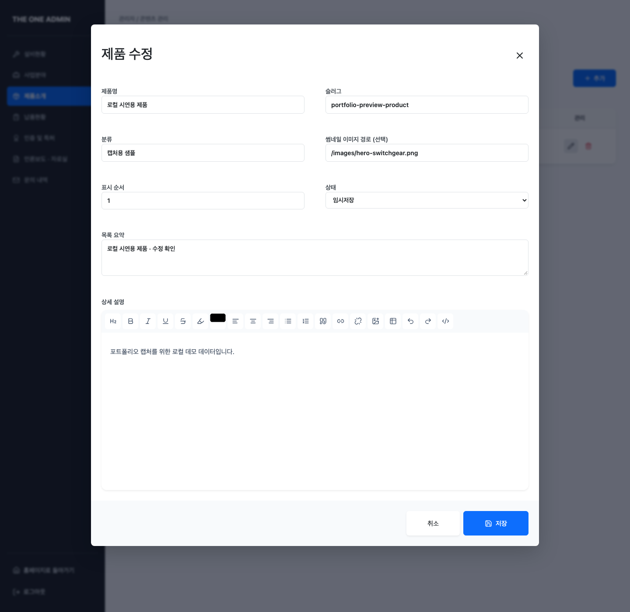
Task: Select the highlighter tool in editor
Action: coord(200,321)
